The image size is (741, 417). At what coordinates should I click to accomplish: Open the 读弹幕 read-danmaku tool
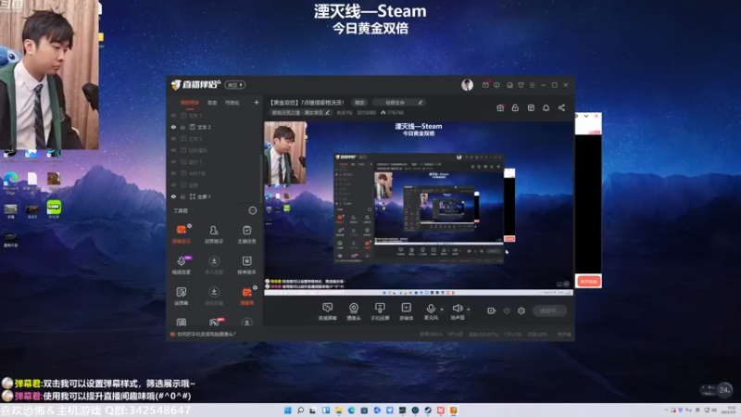[x=182, y=296]
